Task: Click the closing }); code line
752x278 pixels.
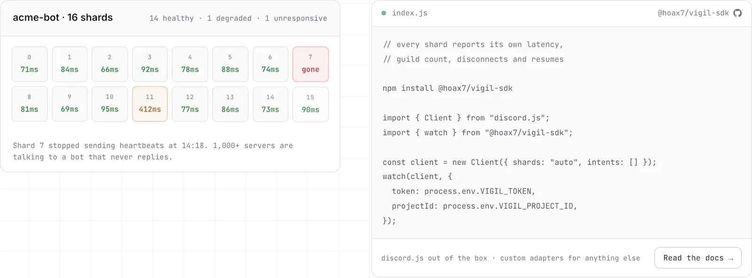Action: (389, 221)
